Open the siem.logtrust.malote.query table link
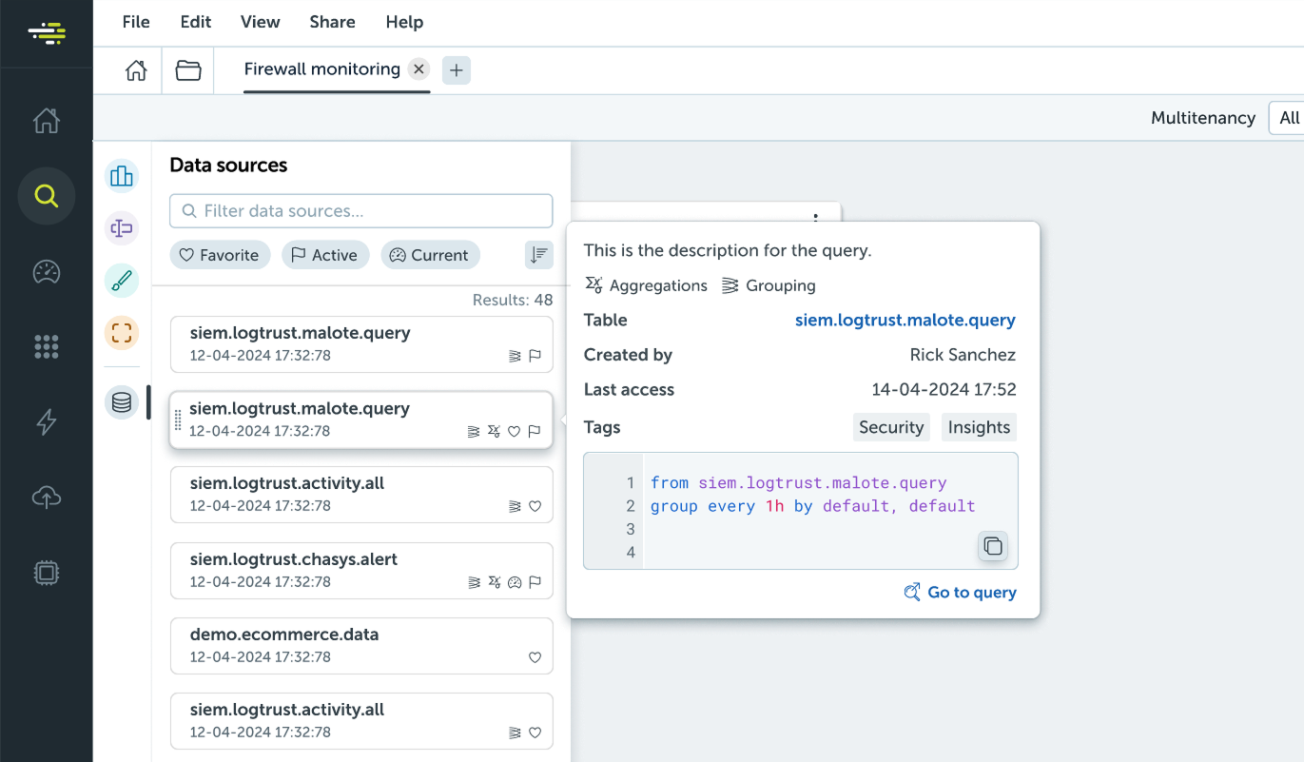The width and height of the screenshot is (1304, 762). (x=905, y=321)
